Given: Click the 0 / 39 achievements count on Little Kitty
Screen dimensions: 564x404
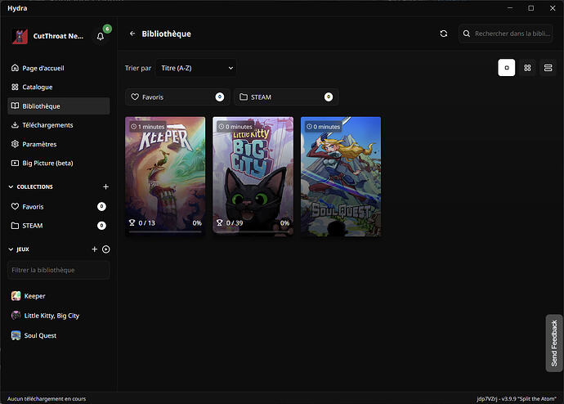Looking at the screenshot, I should [x=235, y=223].
